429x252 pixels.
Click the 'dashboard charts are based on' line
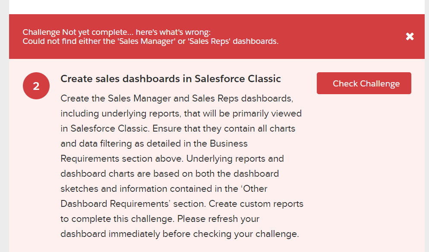(170, 174)
